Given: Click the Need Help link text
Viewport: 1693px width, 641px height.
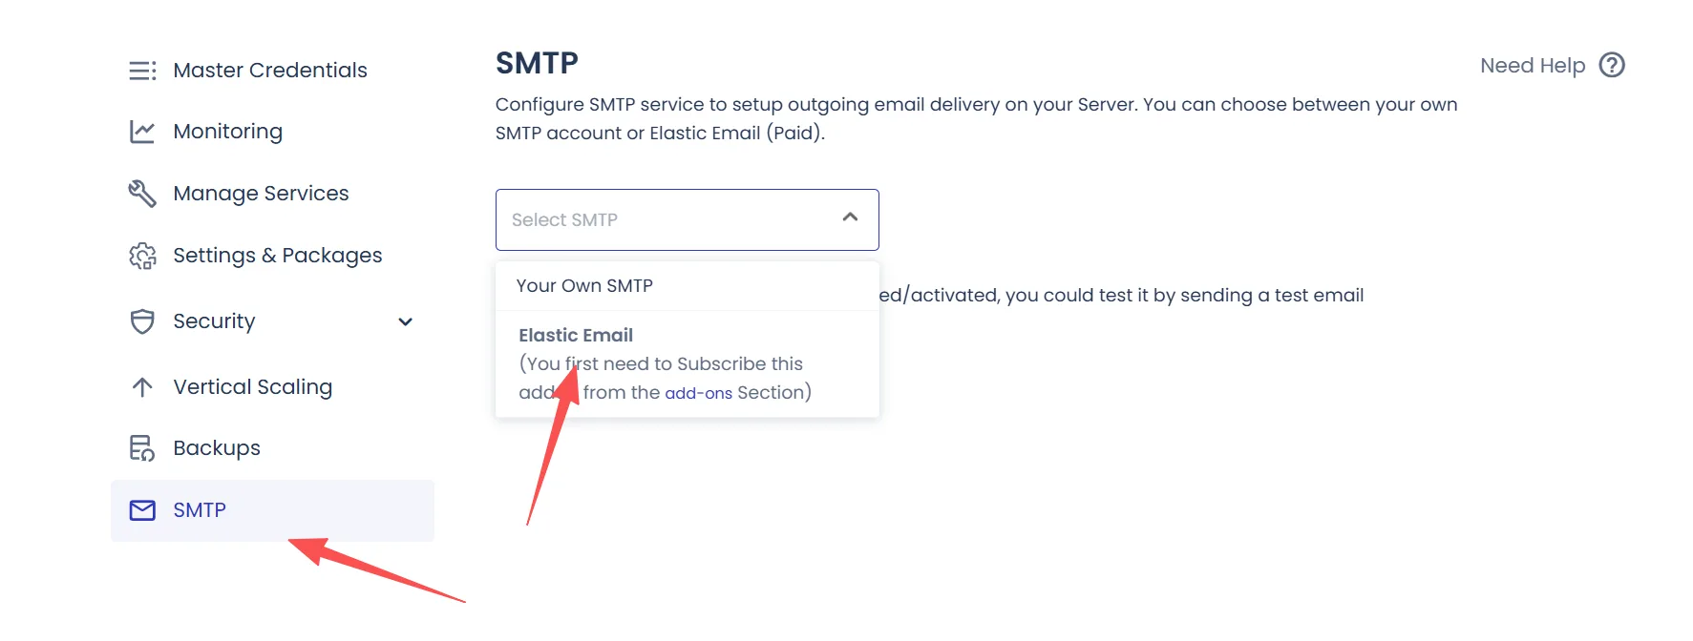Looking at the screenshot, I should pos(1532,66).
